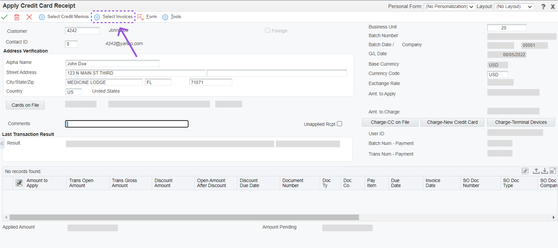Open the Layout dropdown
The width and height of the screenshot is (558, 248).
(x=514, y=7)
